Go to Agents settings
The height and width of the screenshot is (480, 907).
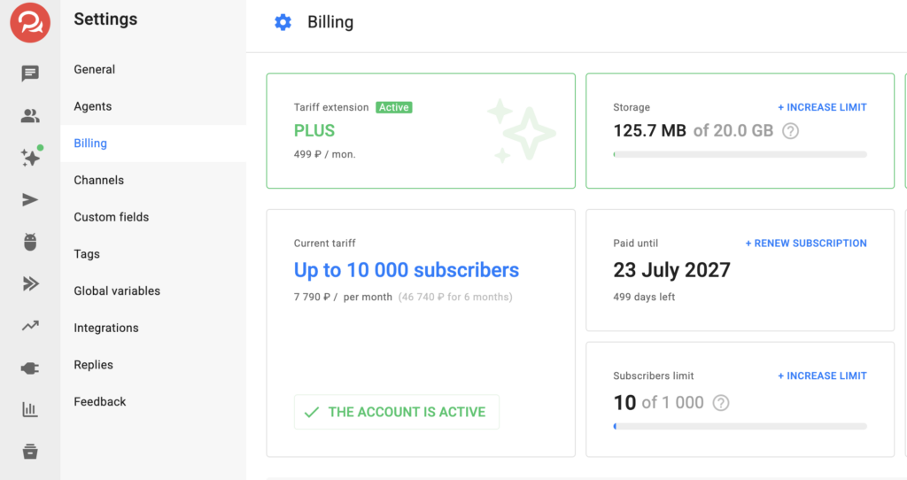93,106
